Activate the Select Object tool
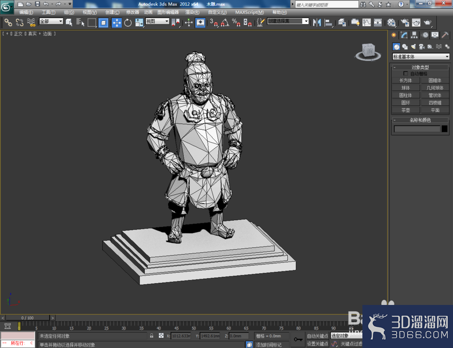This screenshot has height=348, width=453. (69, 22)
